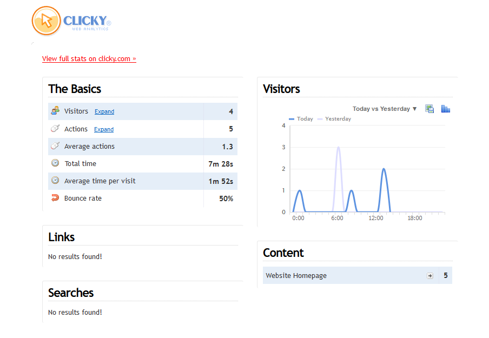Click the Visitors count value 4
Screen dimensions: 489x338
(x=231, y=111)
